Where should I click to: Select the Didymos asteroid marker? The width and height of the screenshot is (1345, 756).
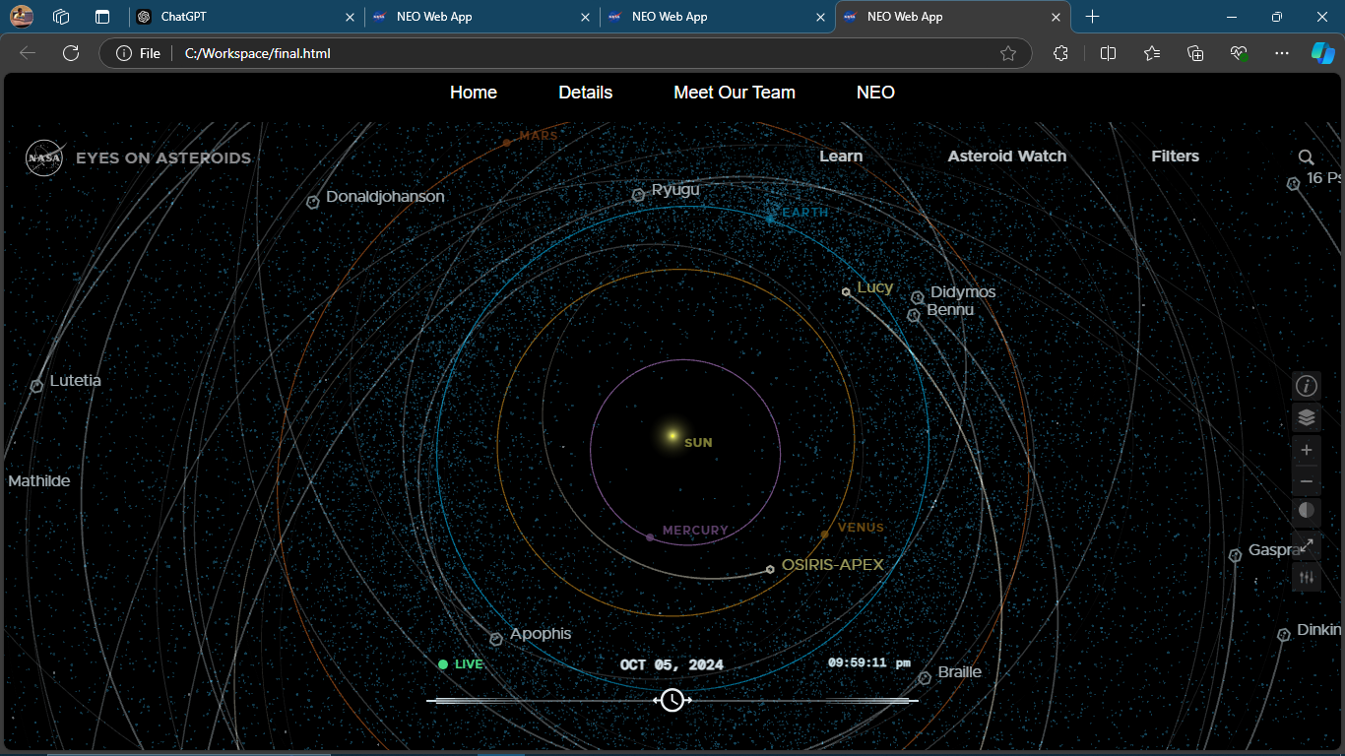click(x=918, y=297)
